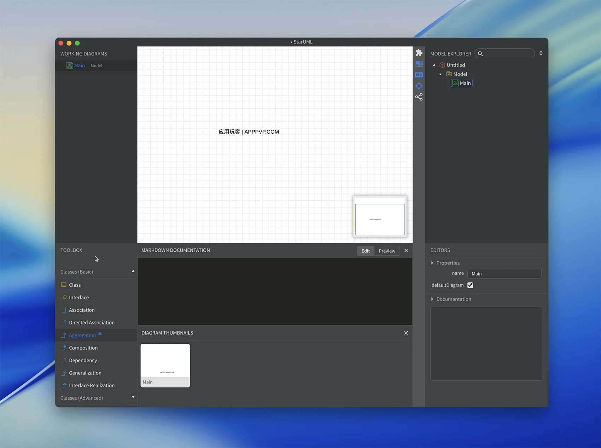Expand the Classes (Advanced) toolbox section
601x448 pixels.
coord(133,397)
